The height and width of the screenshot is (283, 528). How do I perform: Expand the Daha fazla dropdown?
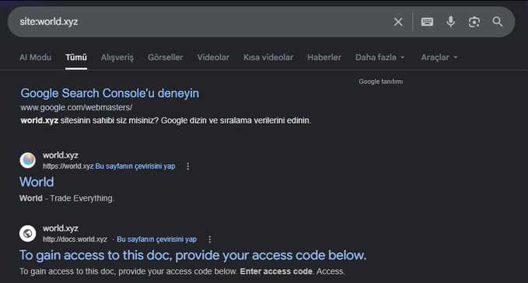tap(379, 58)
